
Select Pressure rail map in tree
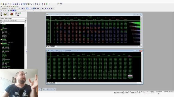5,68
